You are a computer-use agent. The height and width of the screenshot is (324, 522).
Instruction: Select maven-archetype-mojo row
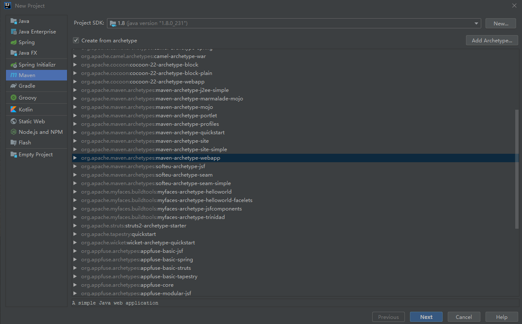coord(295,107)
